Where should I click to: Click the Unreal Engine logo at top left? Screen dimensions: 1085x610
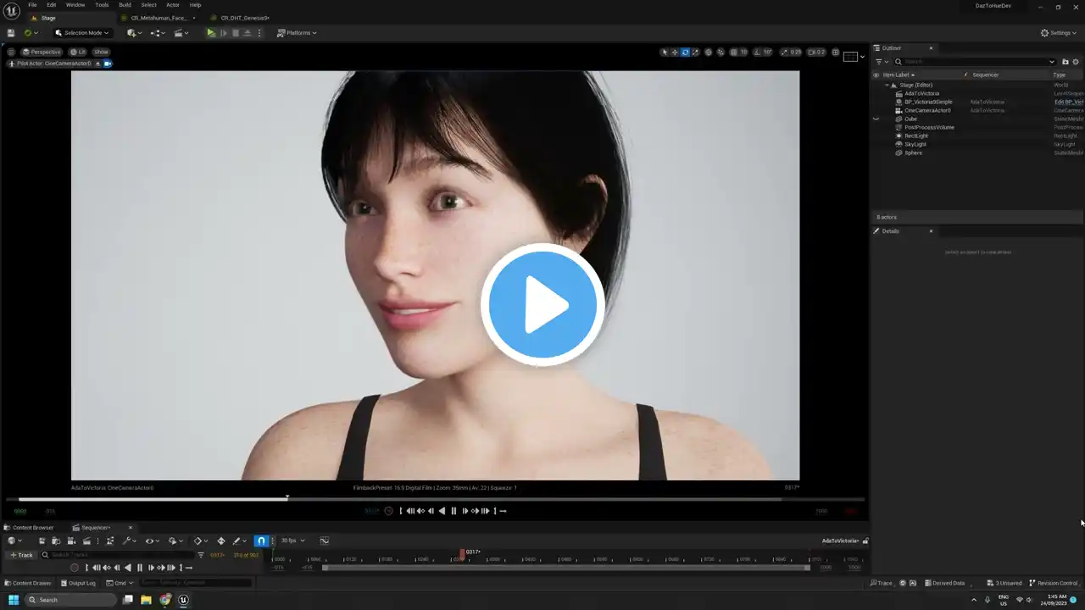click(11, 9)
